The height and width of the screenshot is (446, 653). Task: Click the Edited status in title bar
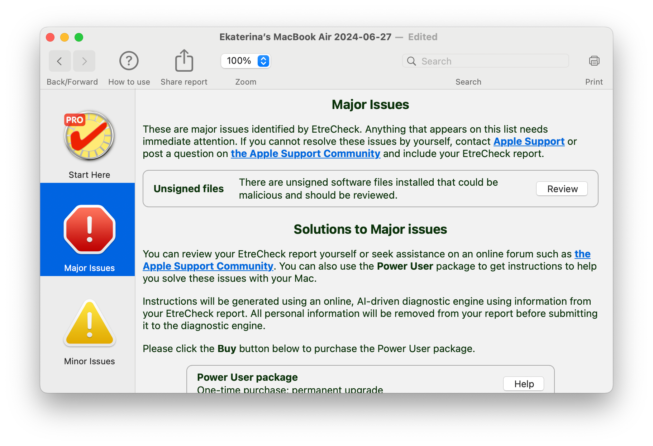(x=423, y=37)
